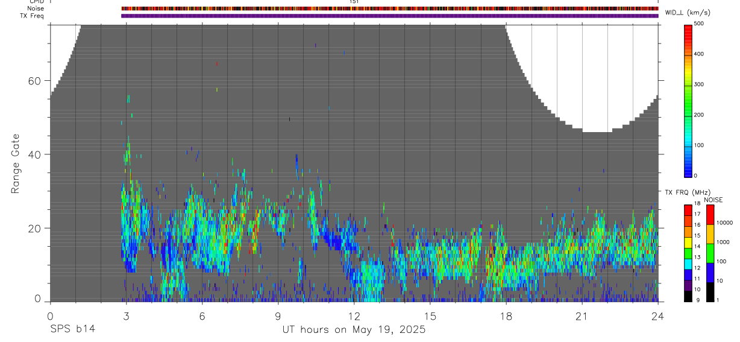Click the orange segment of the NOISE legend

pos(710,233)
